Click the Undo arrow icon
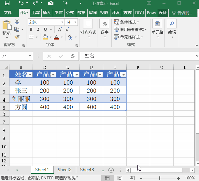 tap(21, 3)
